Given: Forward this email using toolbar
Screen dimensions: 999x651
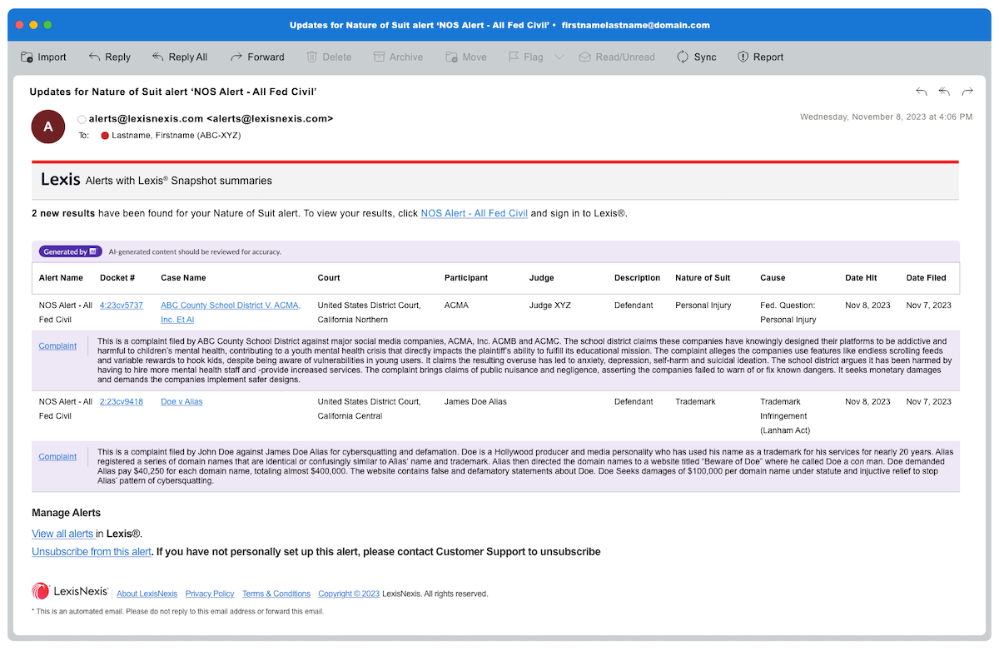Looking at the screenshot, I should 257,57.
